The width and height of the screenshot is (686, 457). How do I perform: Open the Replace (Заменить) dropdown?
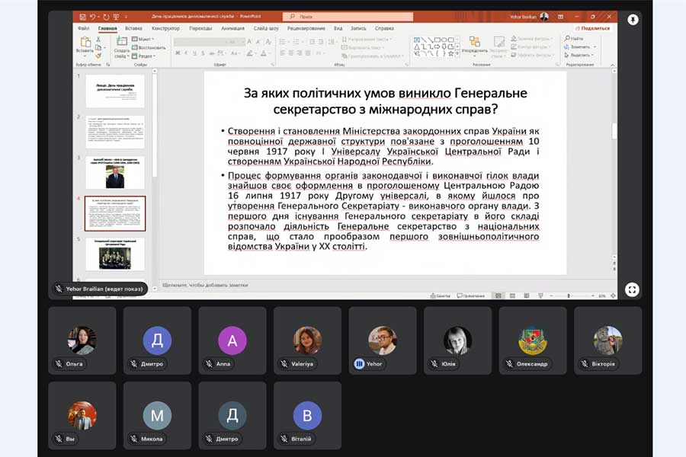[x=580, y=46]
